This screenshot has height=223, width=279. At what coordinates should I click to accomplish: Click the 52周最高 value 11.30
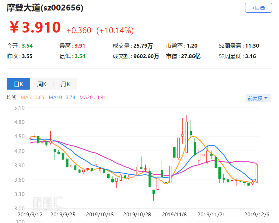[x=252, y=46]
